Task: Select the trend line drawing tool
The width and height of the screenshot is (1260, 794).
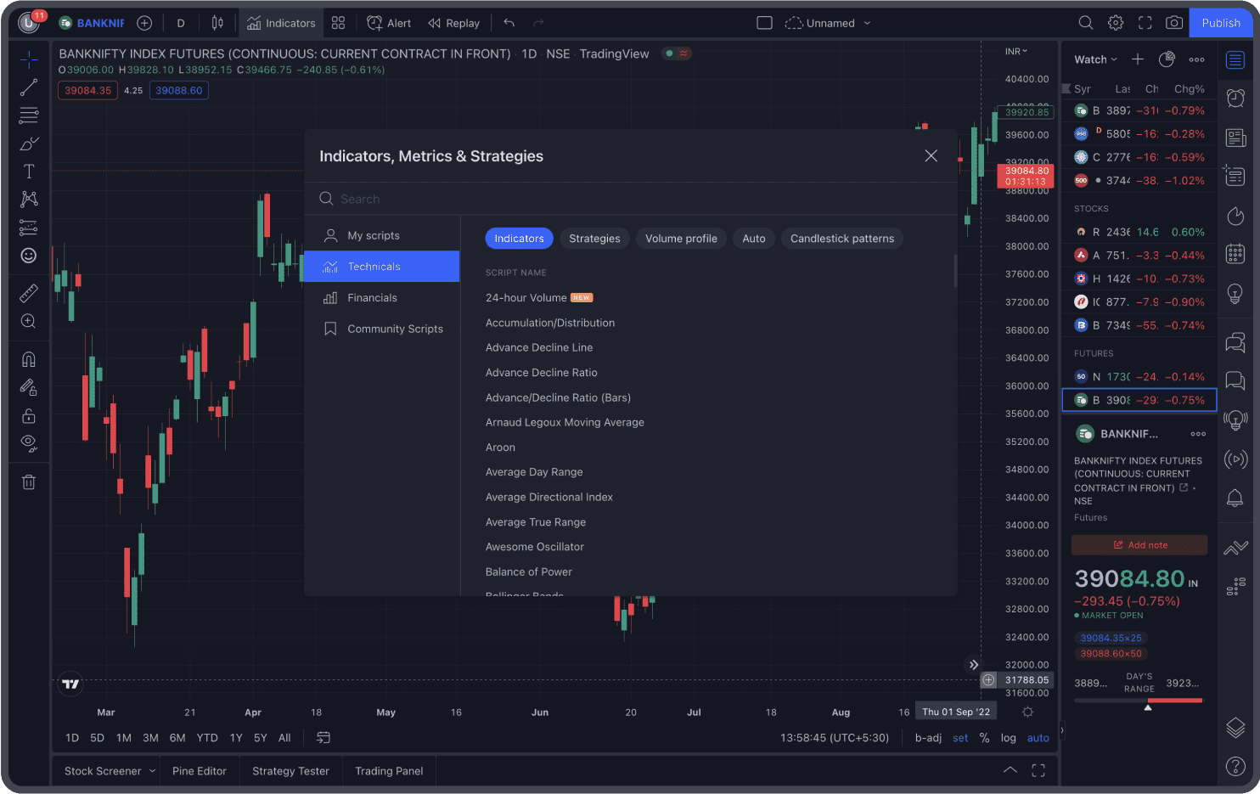Action: click(x=29, y=87)
